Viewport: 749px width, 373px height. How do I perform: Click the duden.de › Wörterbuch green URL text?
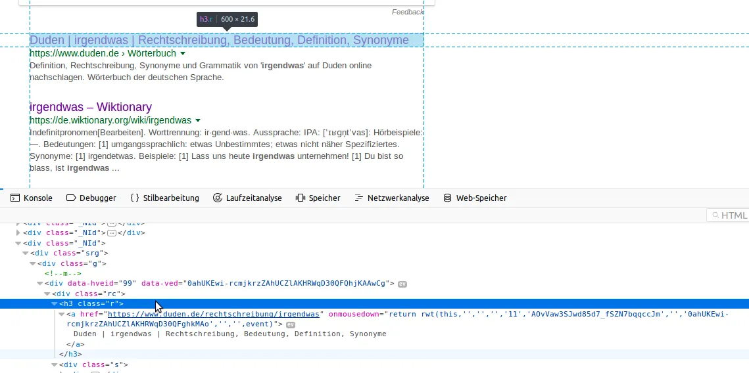point(103,53)
